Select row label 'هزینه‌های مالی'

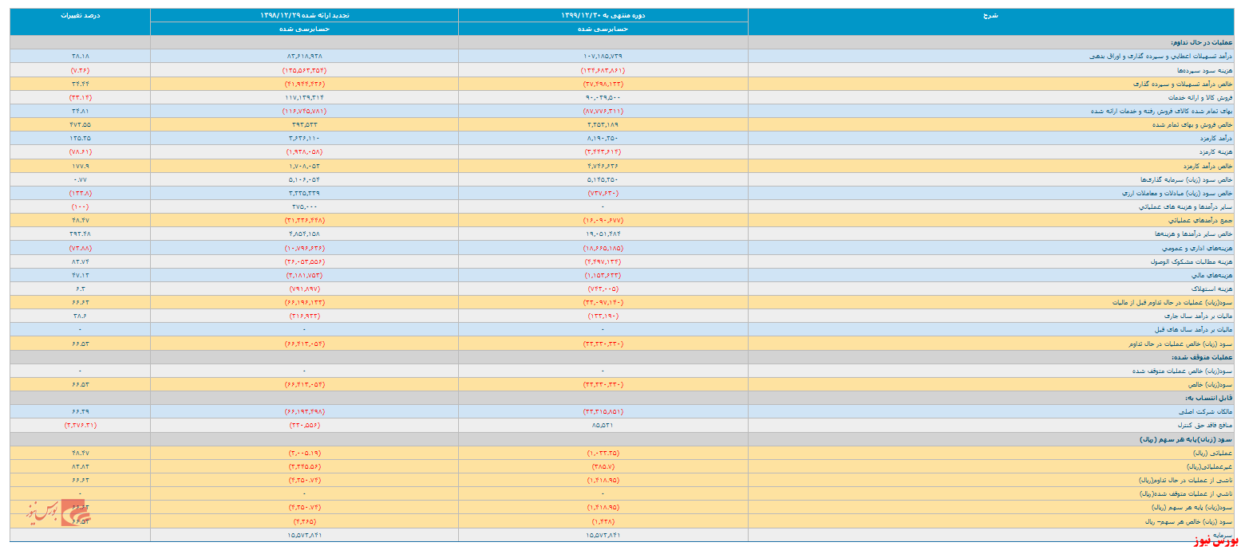(1213, 275)
